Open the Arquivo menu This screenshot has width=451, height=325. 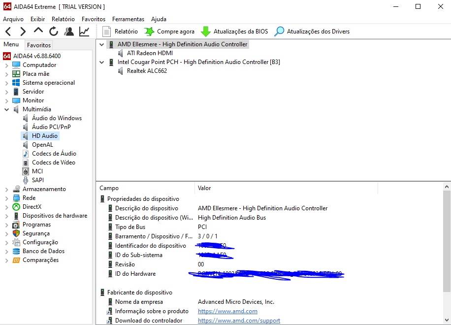coord(13,19)
